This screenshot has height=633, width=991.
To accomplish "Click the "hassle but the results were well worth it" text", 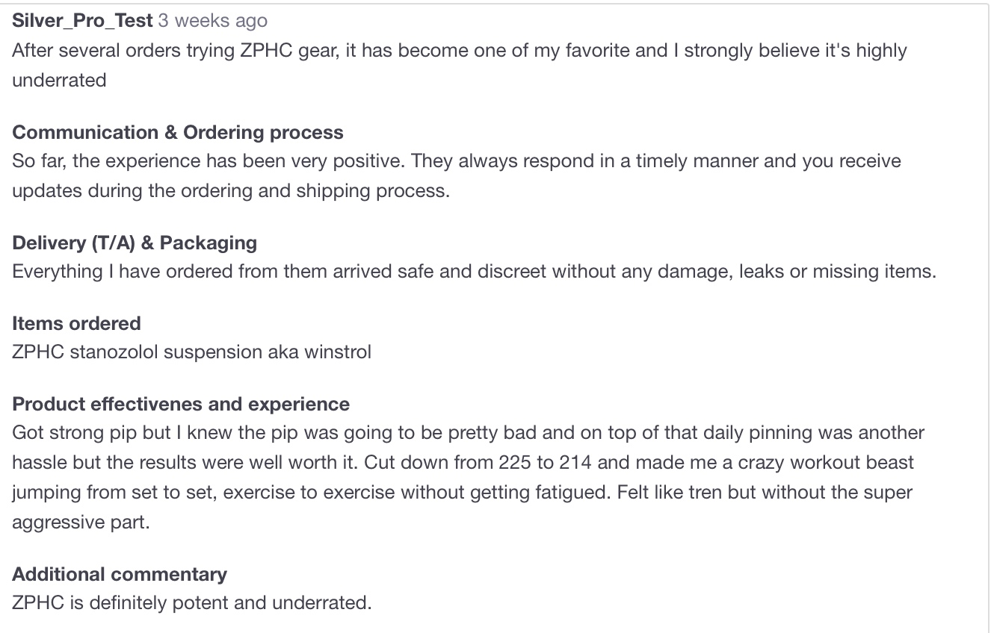I will (x=185, y=462).
